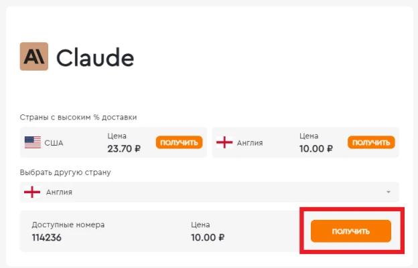The width and height of the screenshot is (418, 268).
Task: Select the Англия label in the top card
Action: (250, 143)
